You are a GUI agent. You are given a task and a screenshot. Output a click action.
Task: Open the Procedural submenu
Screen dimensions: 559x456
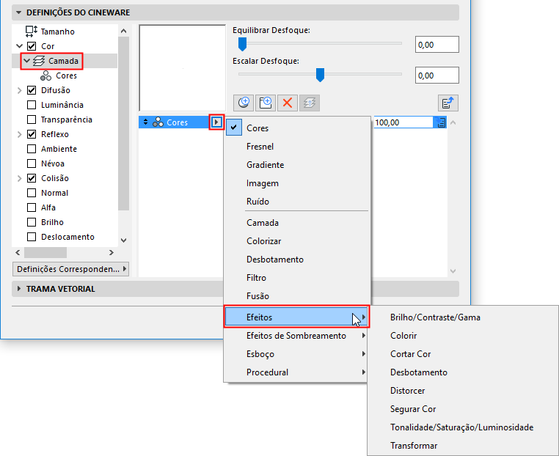(x=296, y=372)
